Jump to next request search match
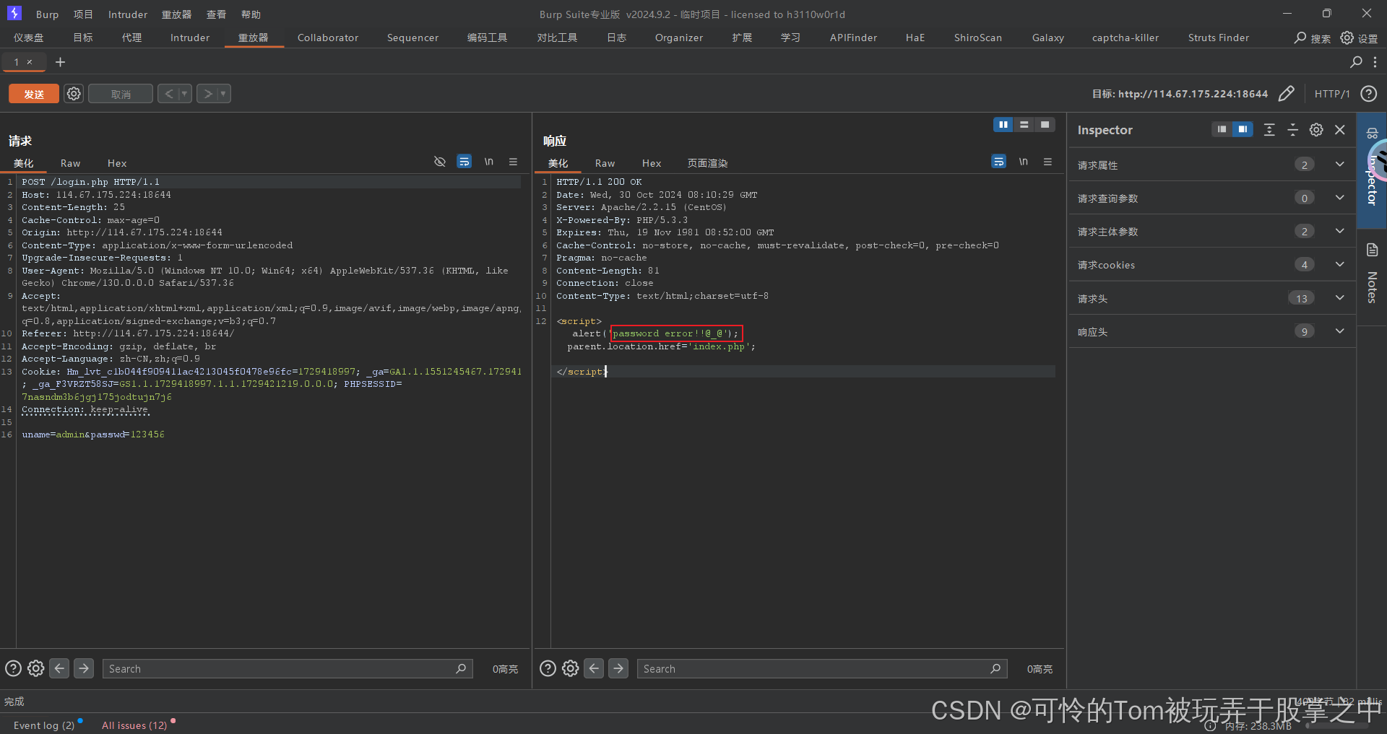Image resolution: width=1387 pixels, height=734 pixels. [84, 668]
